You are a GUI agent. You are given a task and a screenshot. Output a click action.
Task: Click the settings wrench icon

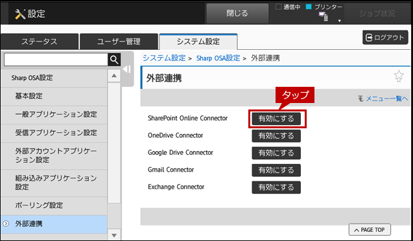click(20, 14)
